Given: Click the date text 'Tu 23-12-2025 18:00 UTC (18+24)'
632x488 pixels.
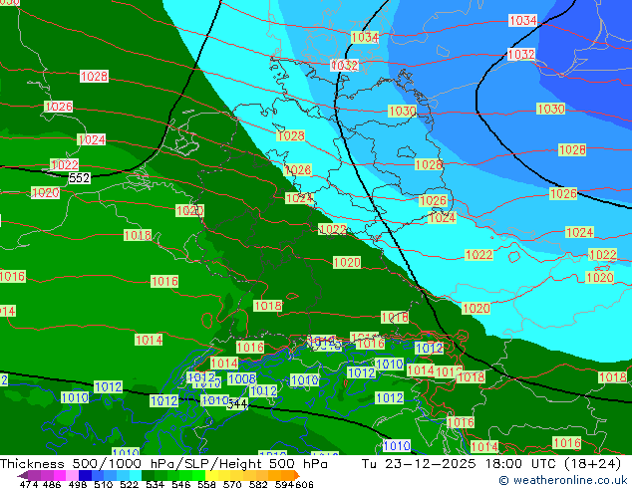Looking at the screenshot, I should (x=491, y=464).
